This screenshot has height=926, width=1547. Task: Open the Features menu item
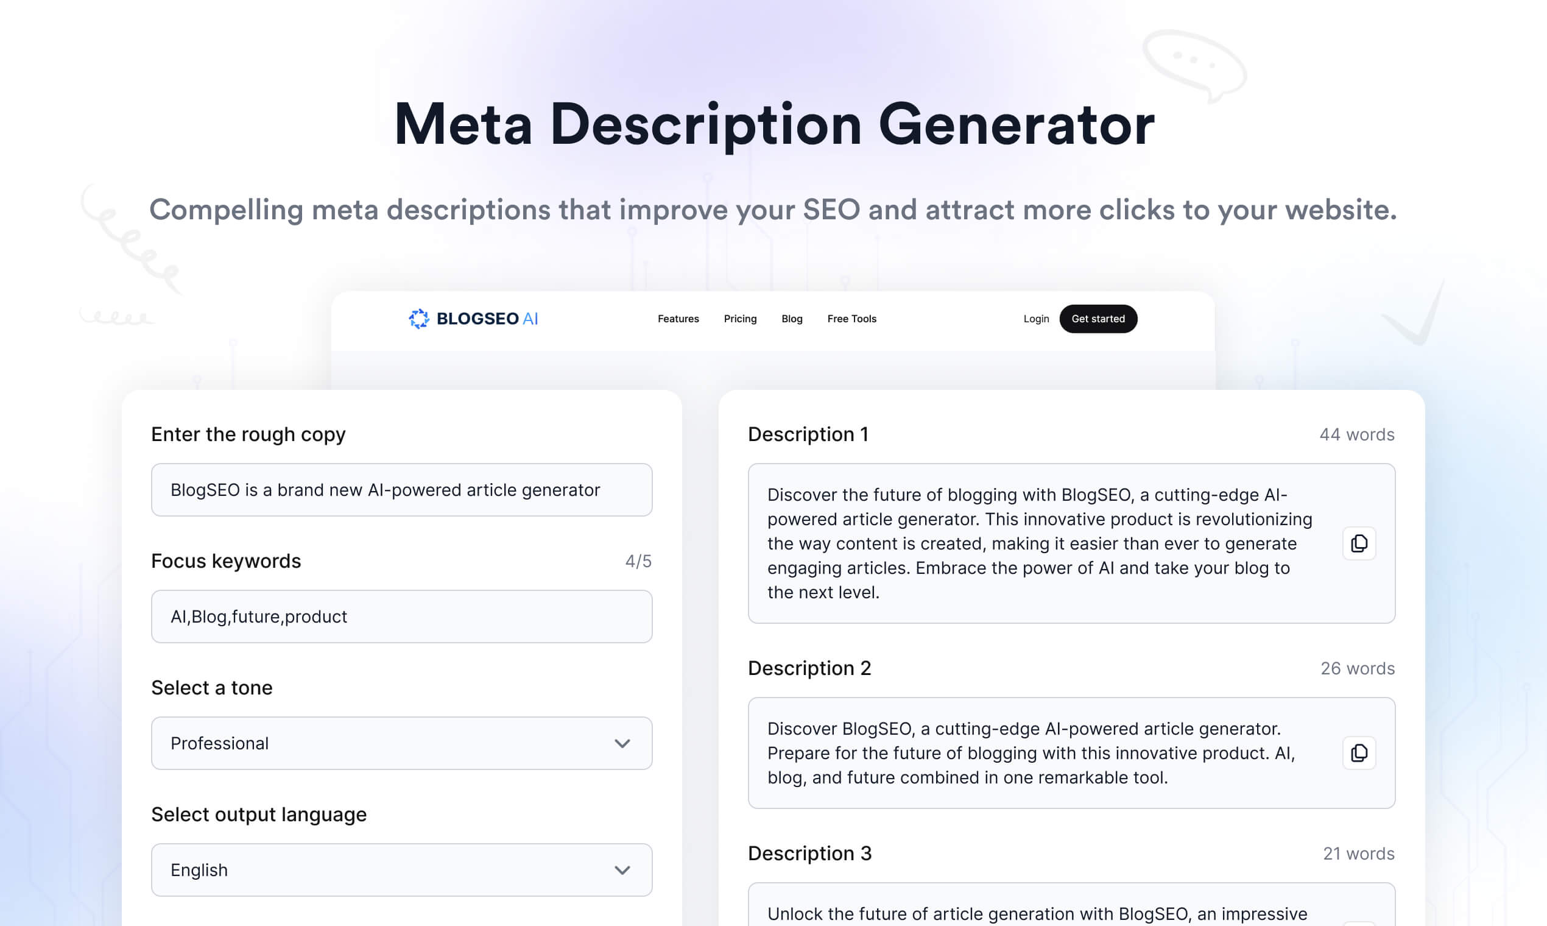point(678,319)
